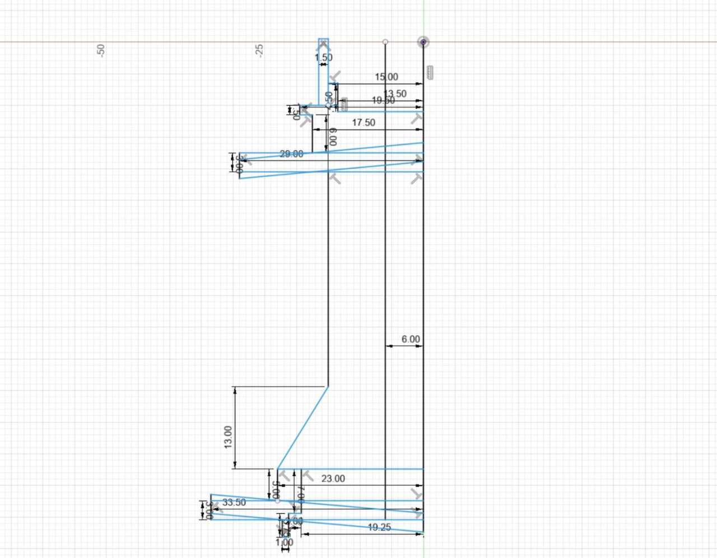The height and width of the screenshot is (558, 717).
Task: Select the 15.00 dimension label
Action: point(387,77)
